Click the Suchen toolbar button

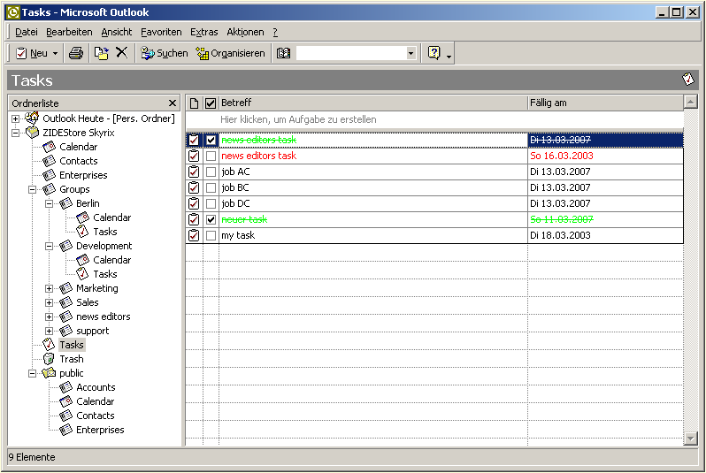164,53
